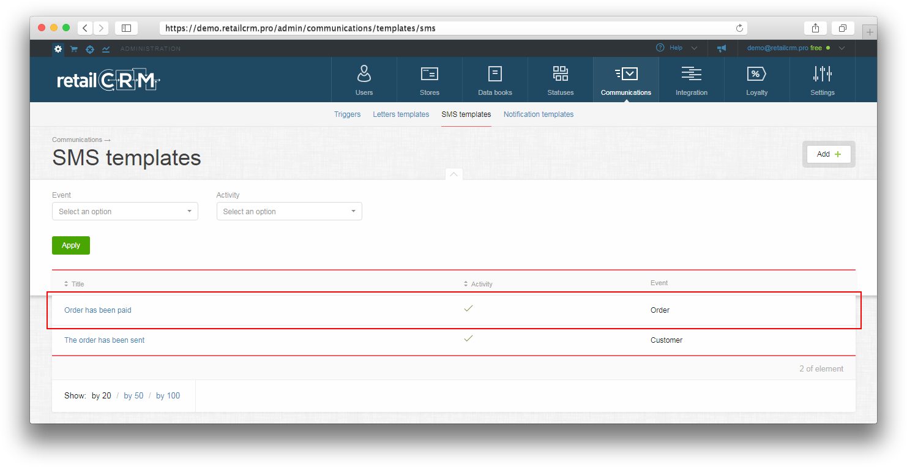907x467 pixels.
Task: Open the Activity filter dropdown
Action: (289, 211)
